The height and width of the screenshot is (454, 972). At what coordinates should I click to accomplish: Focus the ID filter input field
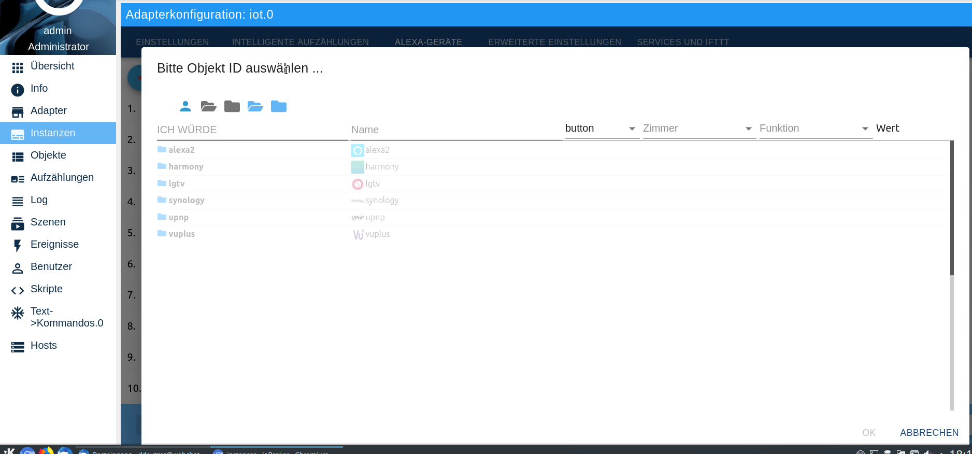(x=252, y=130)
